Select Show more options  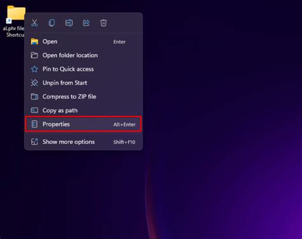[83, 142]
